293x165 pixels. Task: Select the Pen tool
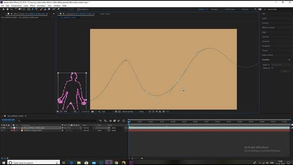(33, 9)
